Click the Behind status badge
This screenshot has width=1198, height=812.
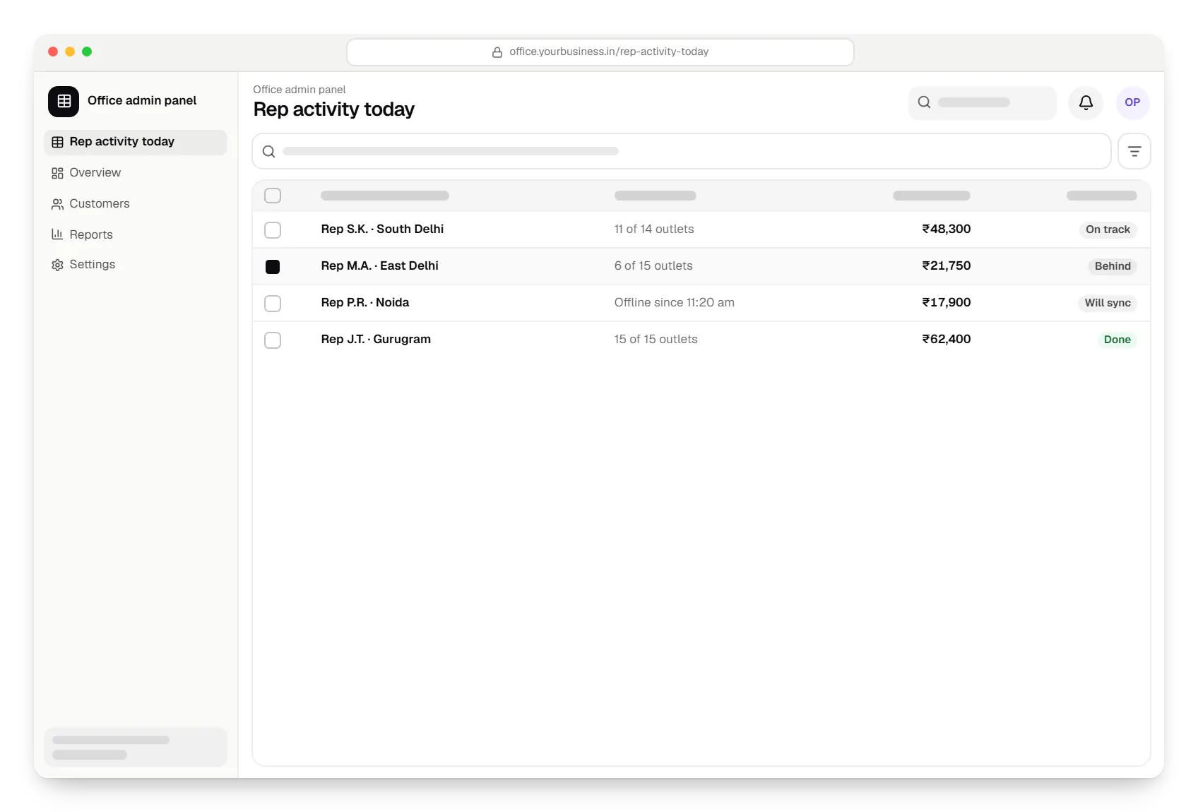1113,266
